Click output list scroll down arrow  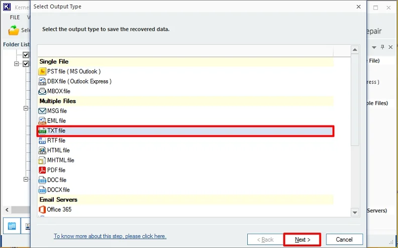pos(355,212)
